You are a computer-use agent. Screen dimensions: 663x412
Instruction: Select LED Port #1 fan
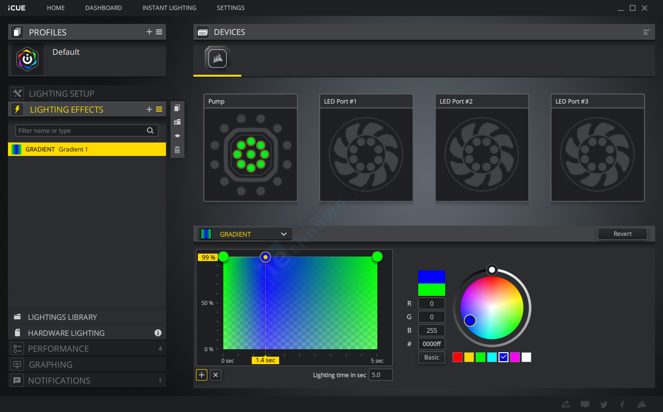coord(366,148)
